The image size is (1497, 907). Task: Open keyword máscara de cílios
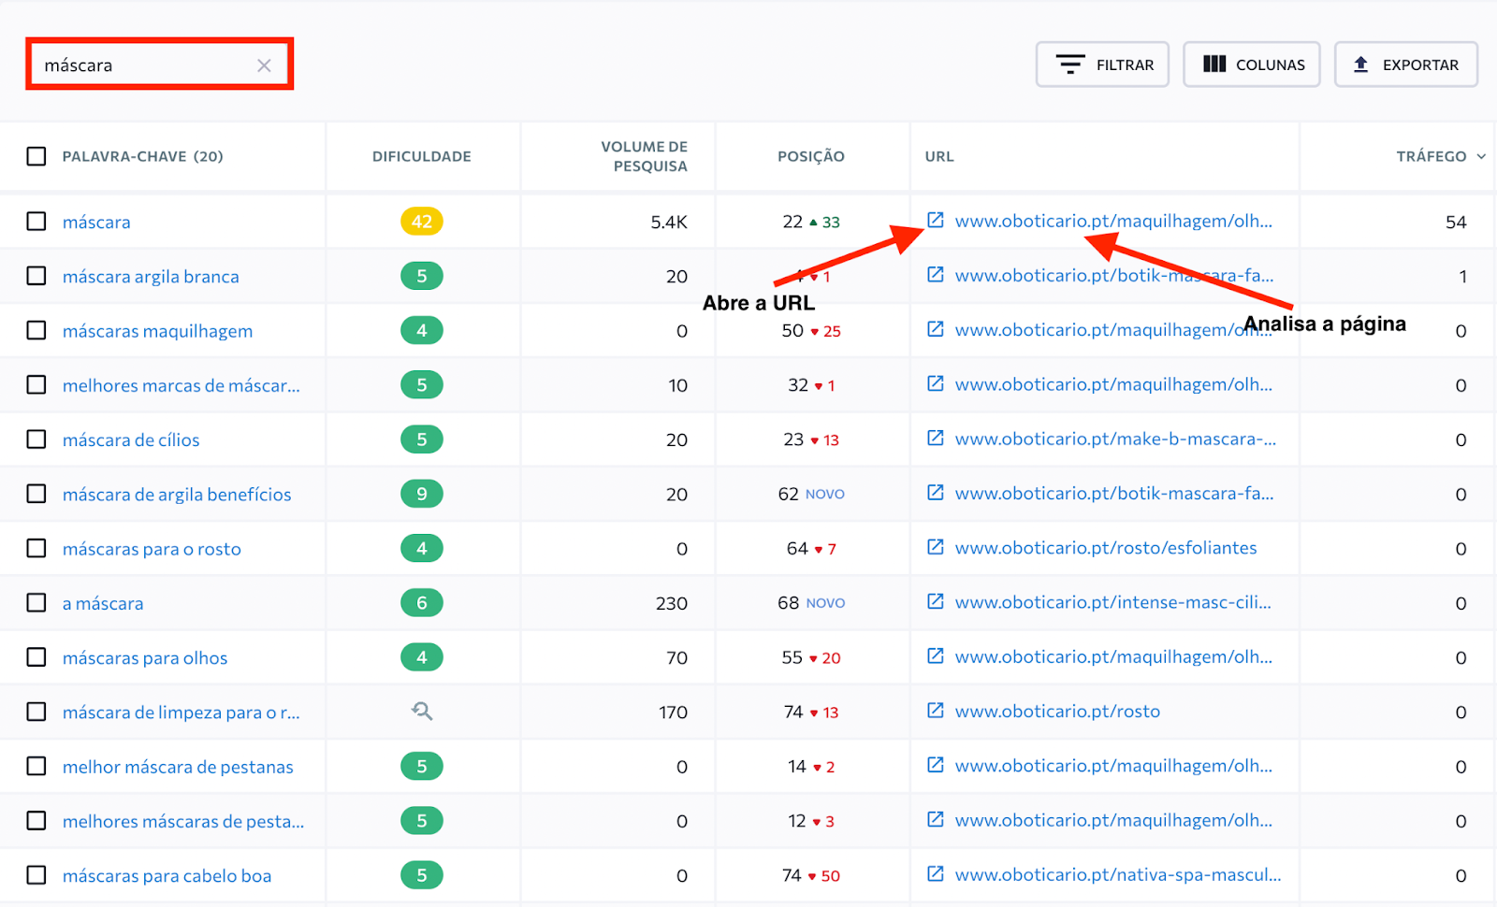131,440
